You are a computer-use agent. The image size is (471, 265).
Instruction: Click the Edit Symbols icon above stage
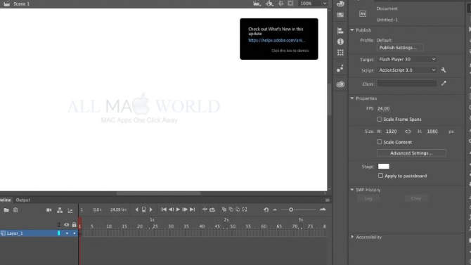(x=269, y=4)
